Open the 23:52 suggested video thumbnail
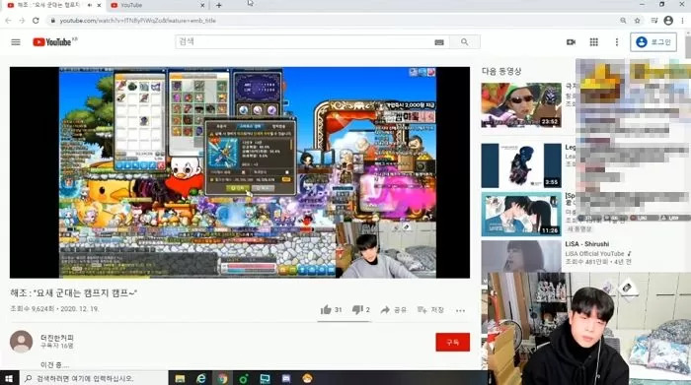691x385 pixels. click(521, 105)
